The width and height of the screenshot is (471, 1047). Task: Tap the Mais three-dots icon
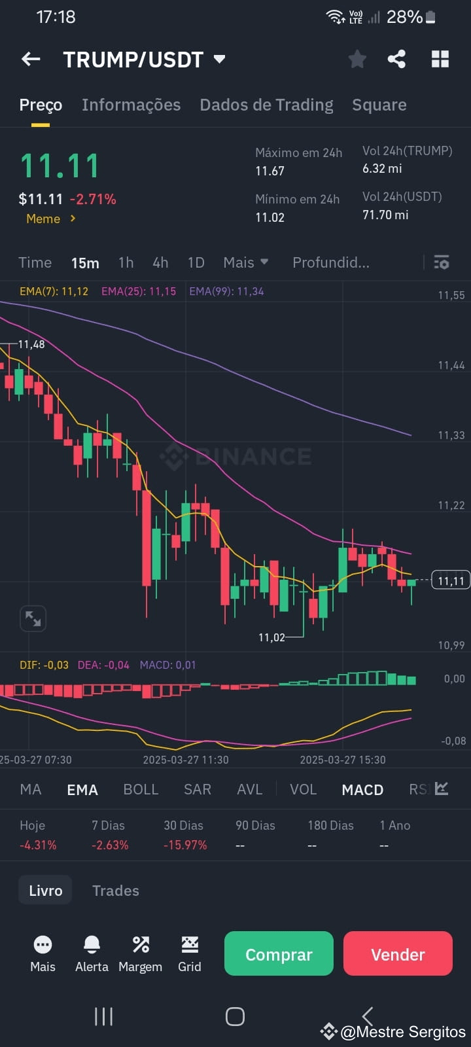click(x=43, y=944)
